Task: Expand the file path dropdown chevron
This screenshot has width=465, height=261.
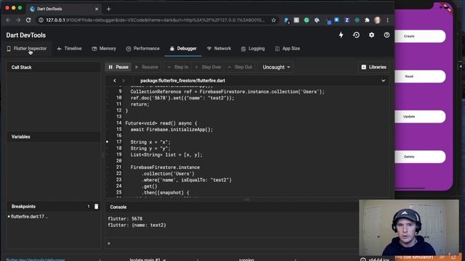Action: coord(383,80)
